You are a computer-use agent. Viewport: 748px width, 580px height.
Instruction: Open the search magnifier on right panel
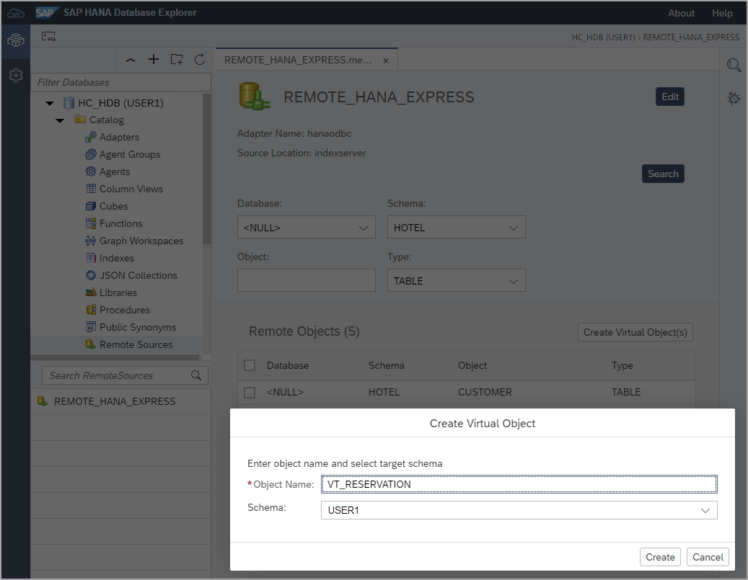734,65
